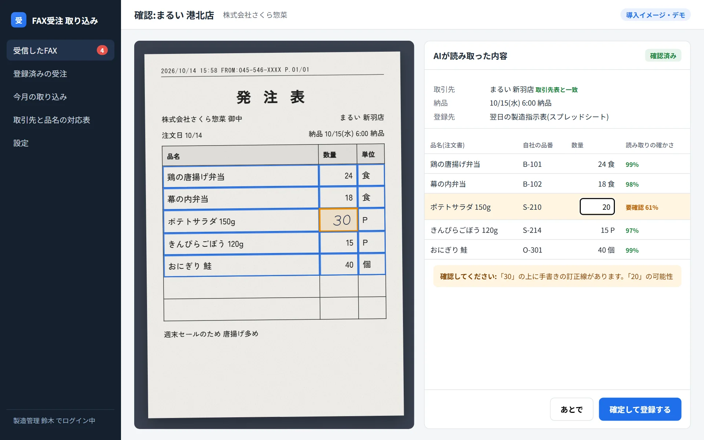Click the 97% confidence for きんぴらごぼう

[x=632, y=231]
